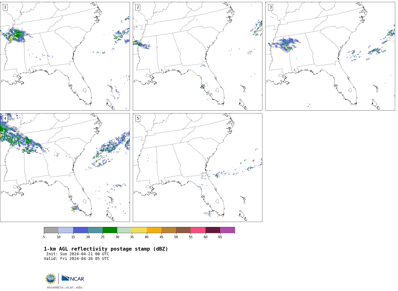This screenshot has height=291, width=398.
Task: Open ensemble member 1 reflectivity map
Action: click(x=65, y=56)
